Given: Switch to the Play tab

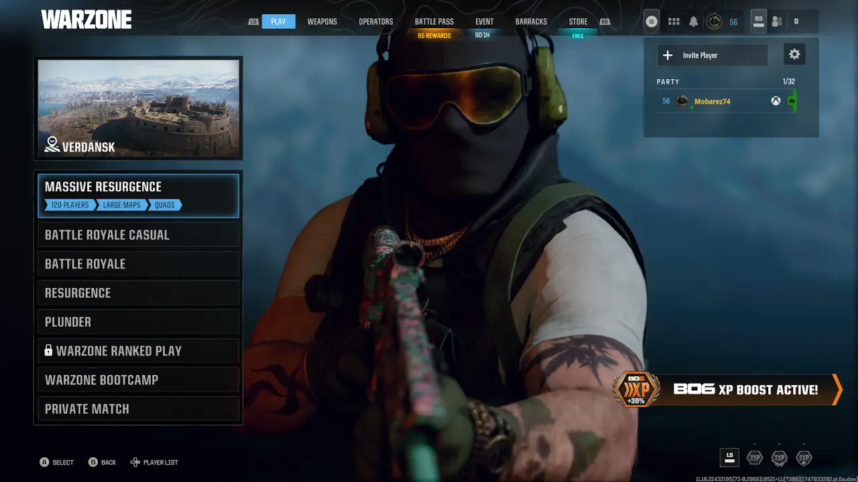Looking at the screenshot, I should (x=278, y=21).
